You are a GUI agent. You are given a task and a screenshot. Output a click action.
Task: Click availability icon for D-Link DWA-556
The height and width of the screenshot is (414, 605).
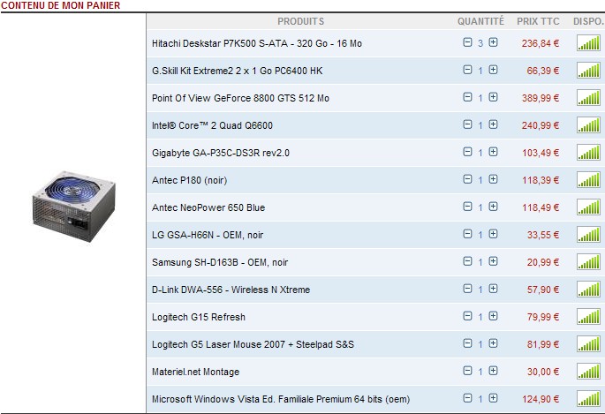pyautogui.click(x=588, y=290)
